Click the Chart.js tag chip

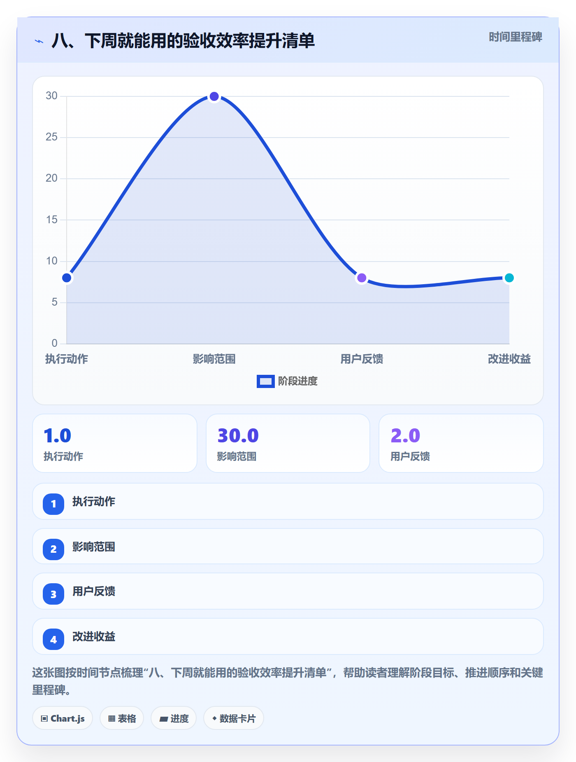tap(63, 718)
